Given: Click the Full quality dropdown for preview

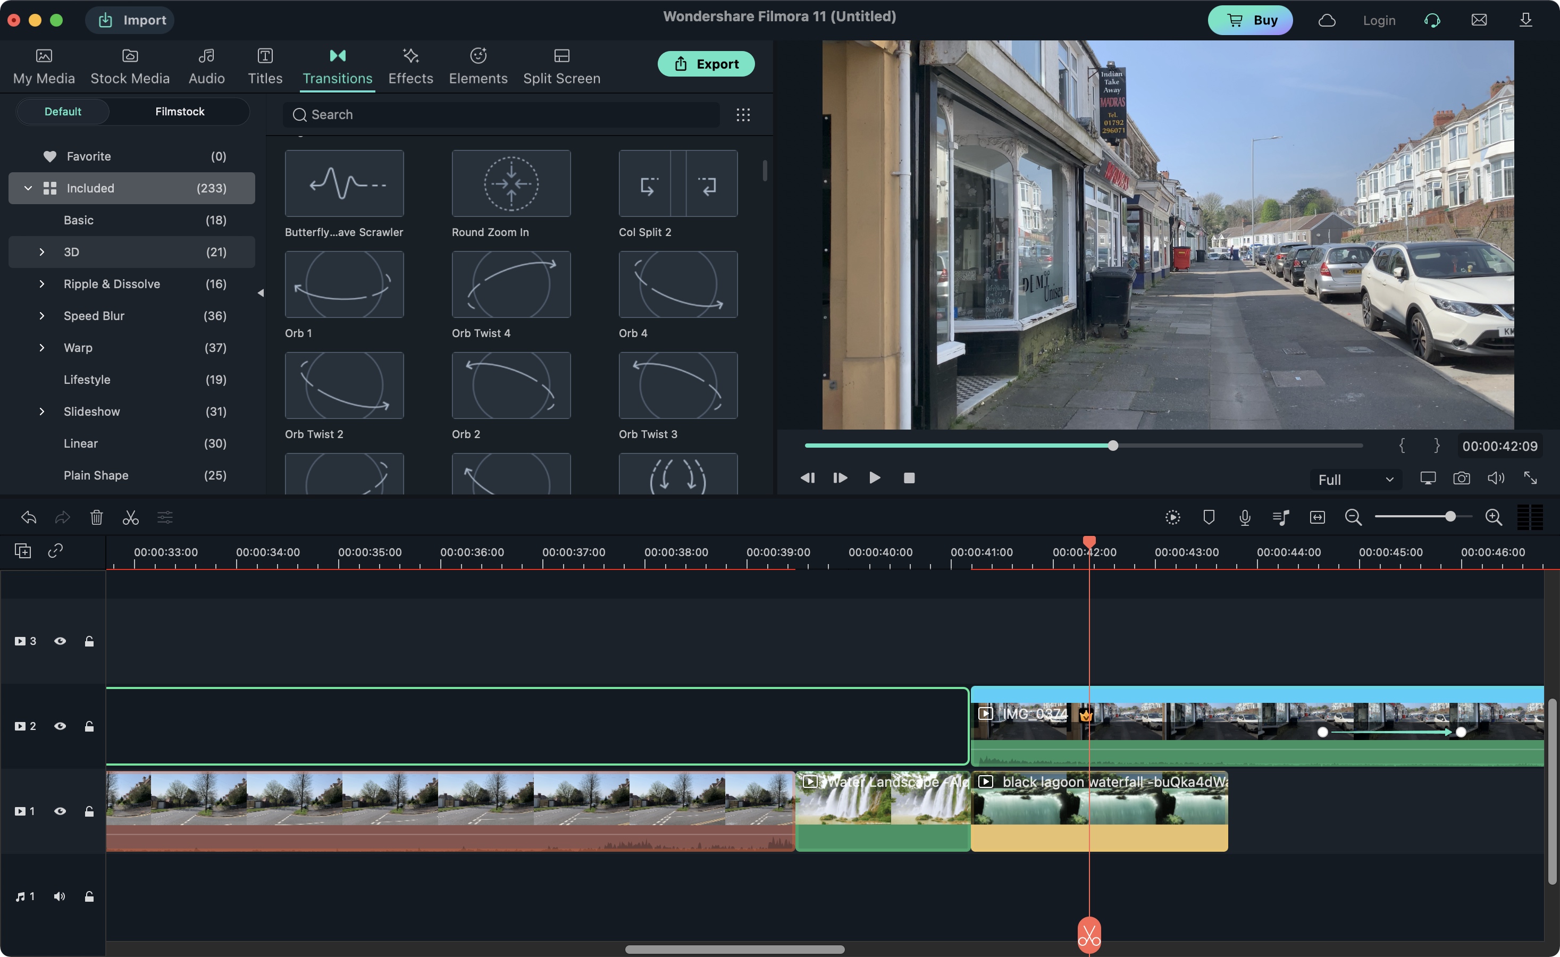Looking at the screenshot, I should click(x=1353, y=479).
